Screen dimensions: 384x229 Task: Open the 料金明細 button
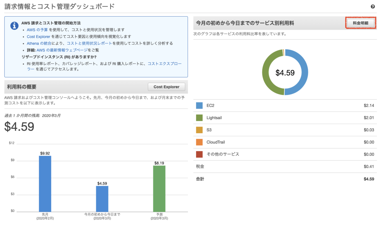point(361,23)
